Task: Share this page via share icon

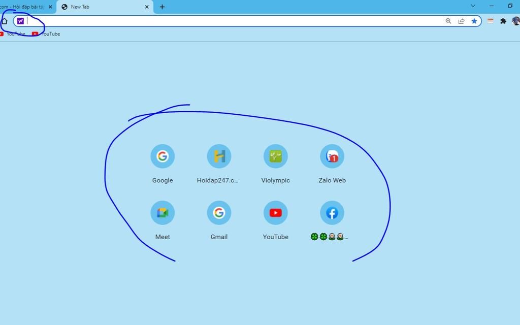Action: 461,21
